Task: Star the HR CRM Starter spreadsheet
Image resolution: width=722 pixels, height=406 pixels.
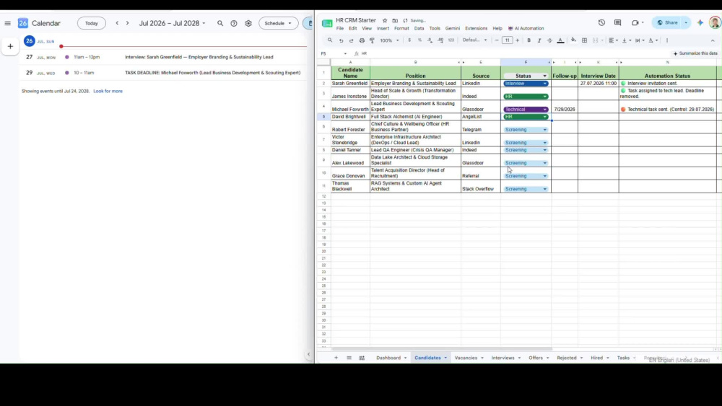Action: click(385, 21)
